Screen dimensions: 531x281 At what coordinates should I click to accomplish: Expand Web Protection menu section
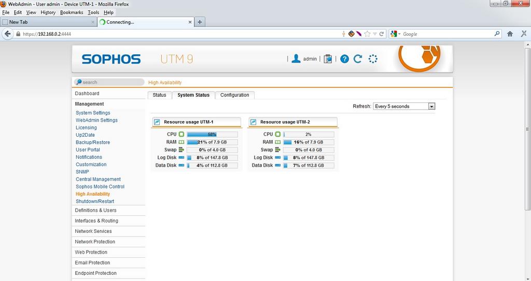click(108, 252)
